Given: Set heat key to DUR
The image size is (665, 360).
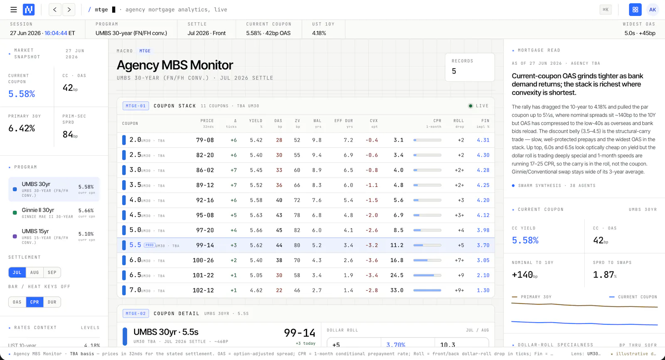Looking at the screenshot, I should [52, 302].
